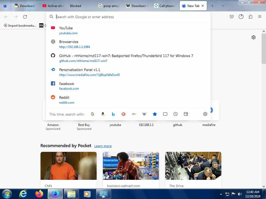Screen dimensions: 266x199
Task: Switch to the Wikipedia Download tab
Action: pyautogui.click(x=137, y=6)
